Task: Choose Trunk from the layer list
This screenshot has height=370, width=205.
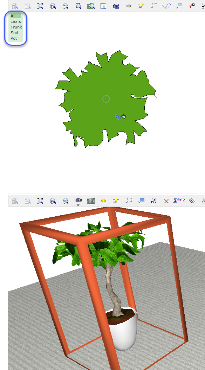Action: click(x=16, y=27)
